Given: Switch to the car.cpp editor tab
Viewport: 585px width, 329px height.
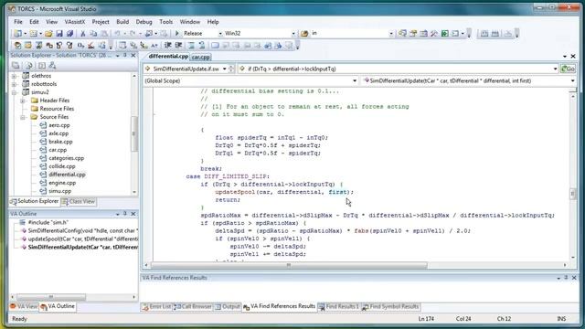Looking at the screenshot, I should click(x=201, y=57).
